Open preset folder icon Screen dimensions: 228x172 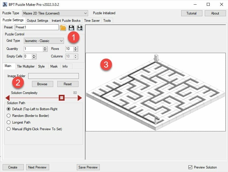[x=63, y=28]
